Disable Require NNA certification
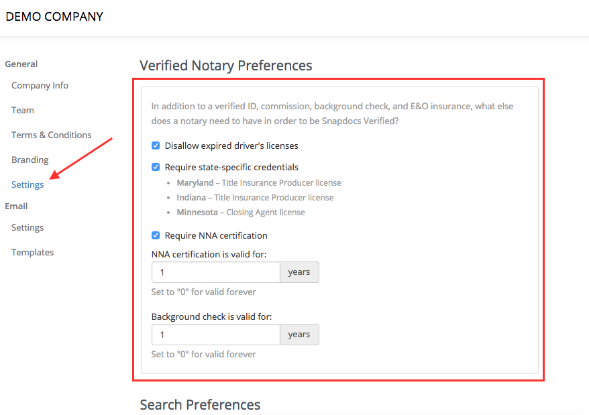The height and width of the screenshot is (415, 589). (x=155, y=235)
